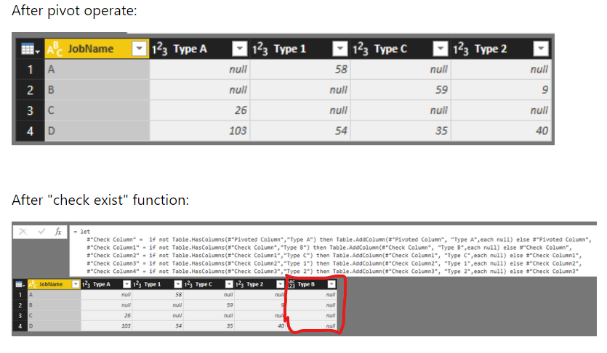Open Type B column filter dropdown
The image size is (607, 353).
(x=331, y=284)
